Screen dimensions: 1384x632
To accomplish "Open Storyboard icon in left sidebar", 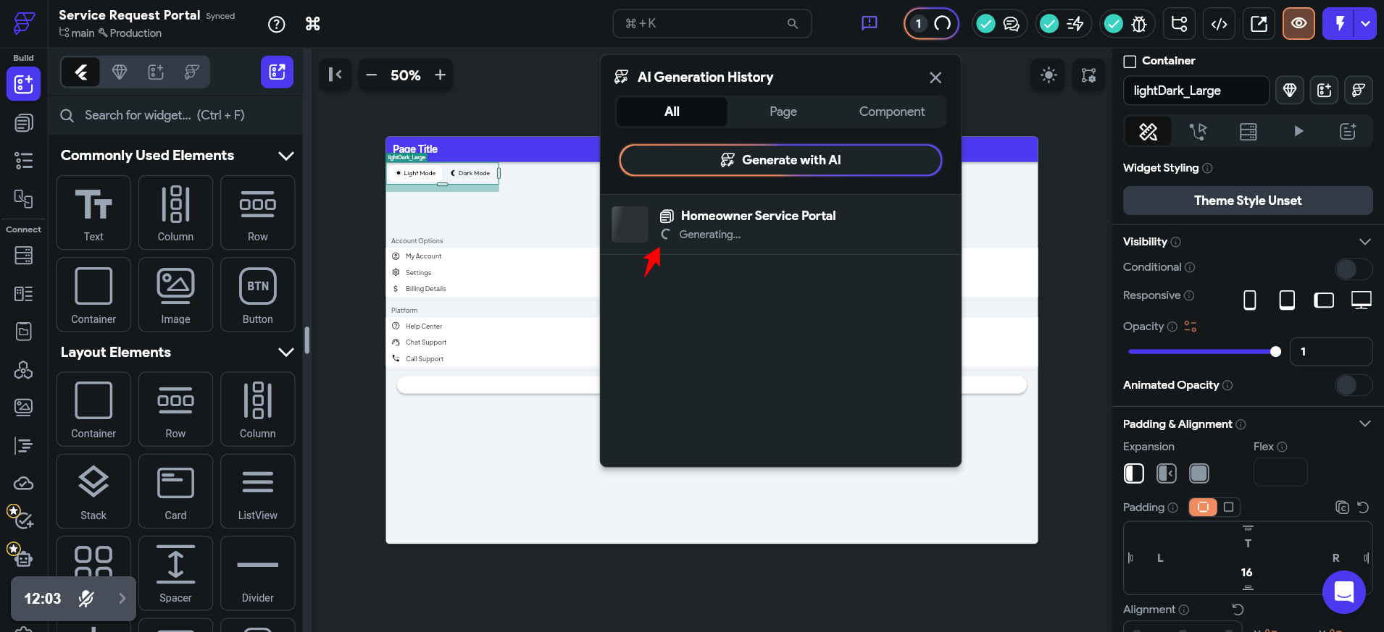I will click(24, 198).
